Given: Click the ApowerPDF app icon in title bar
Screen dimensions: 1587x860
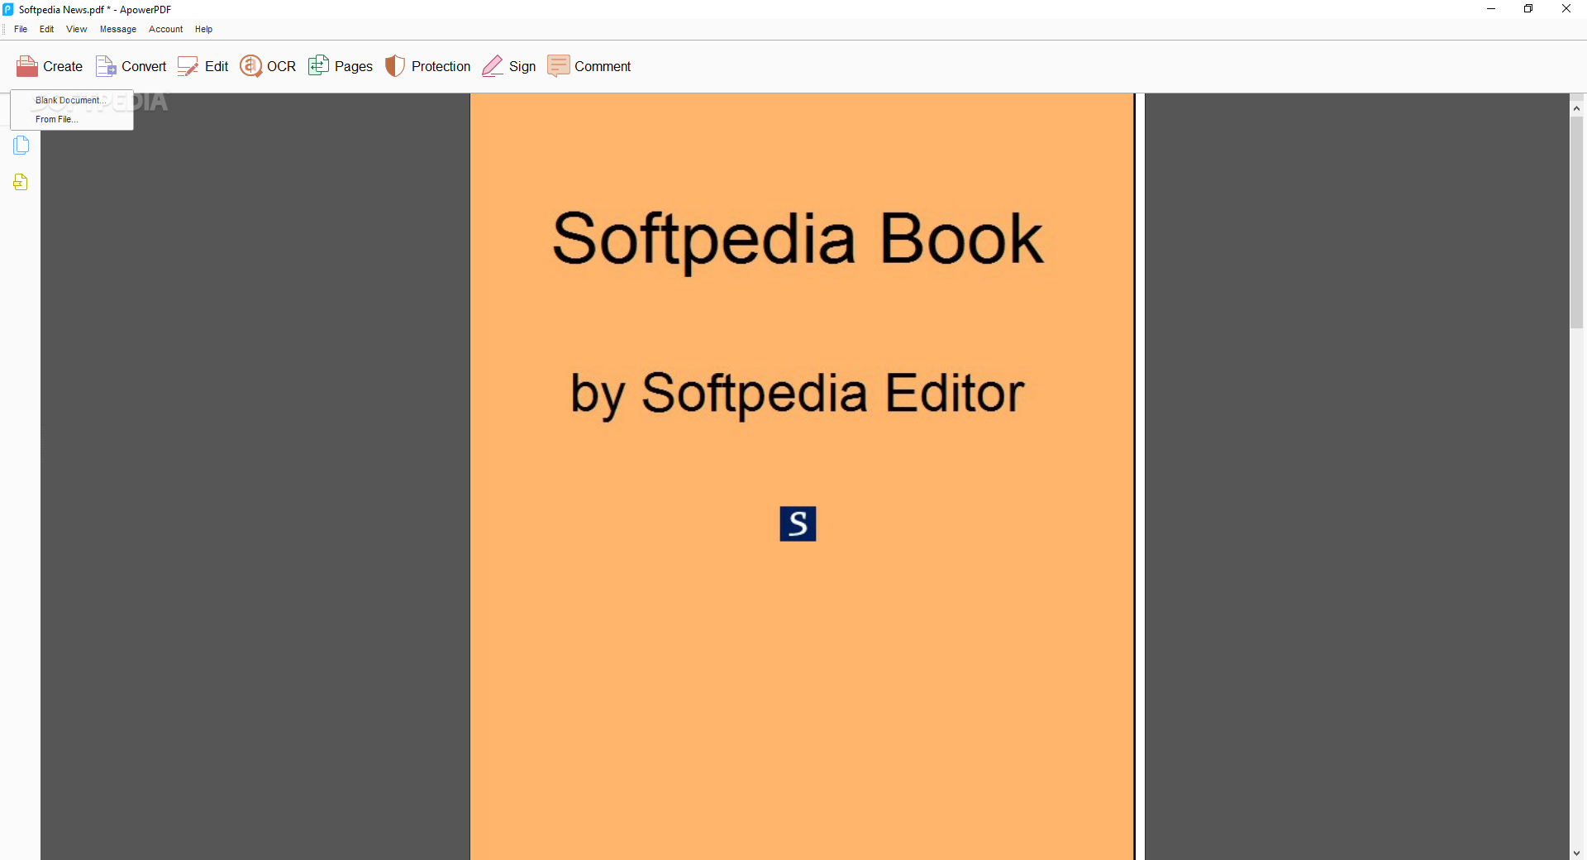Looking at the screenshot, I should click(8, 9).
